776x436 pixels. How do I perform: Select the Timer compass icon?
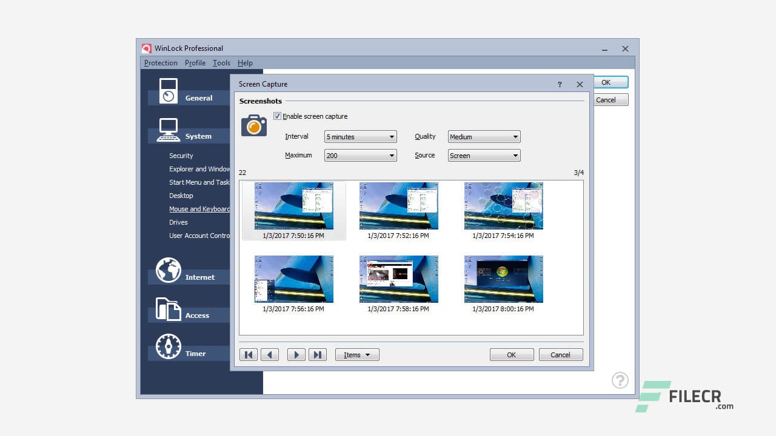click(x=168, y=346)
